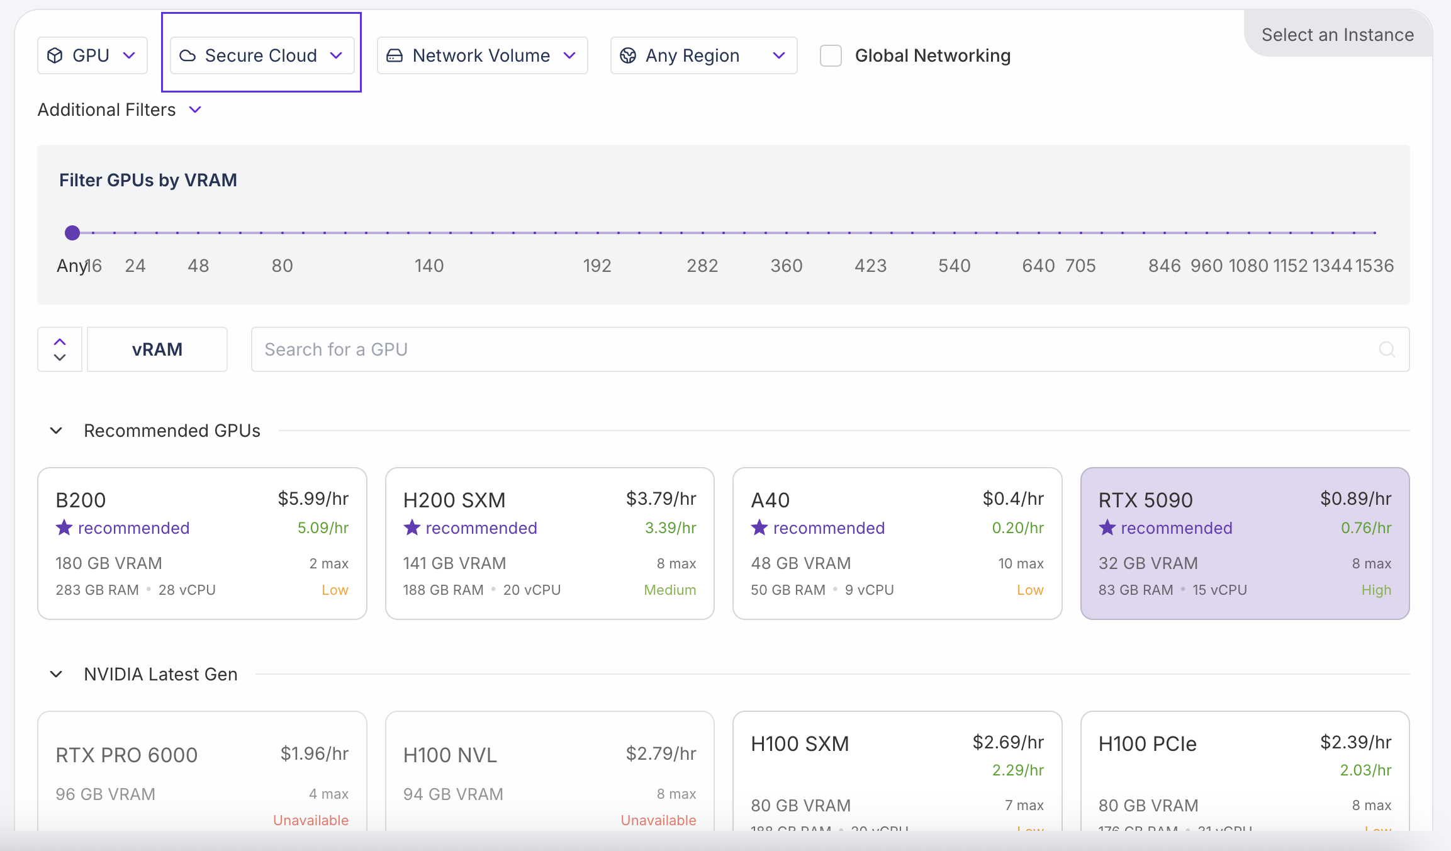Open the GPU type dropdown

coord(92,55)
